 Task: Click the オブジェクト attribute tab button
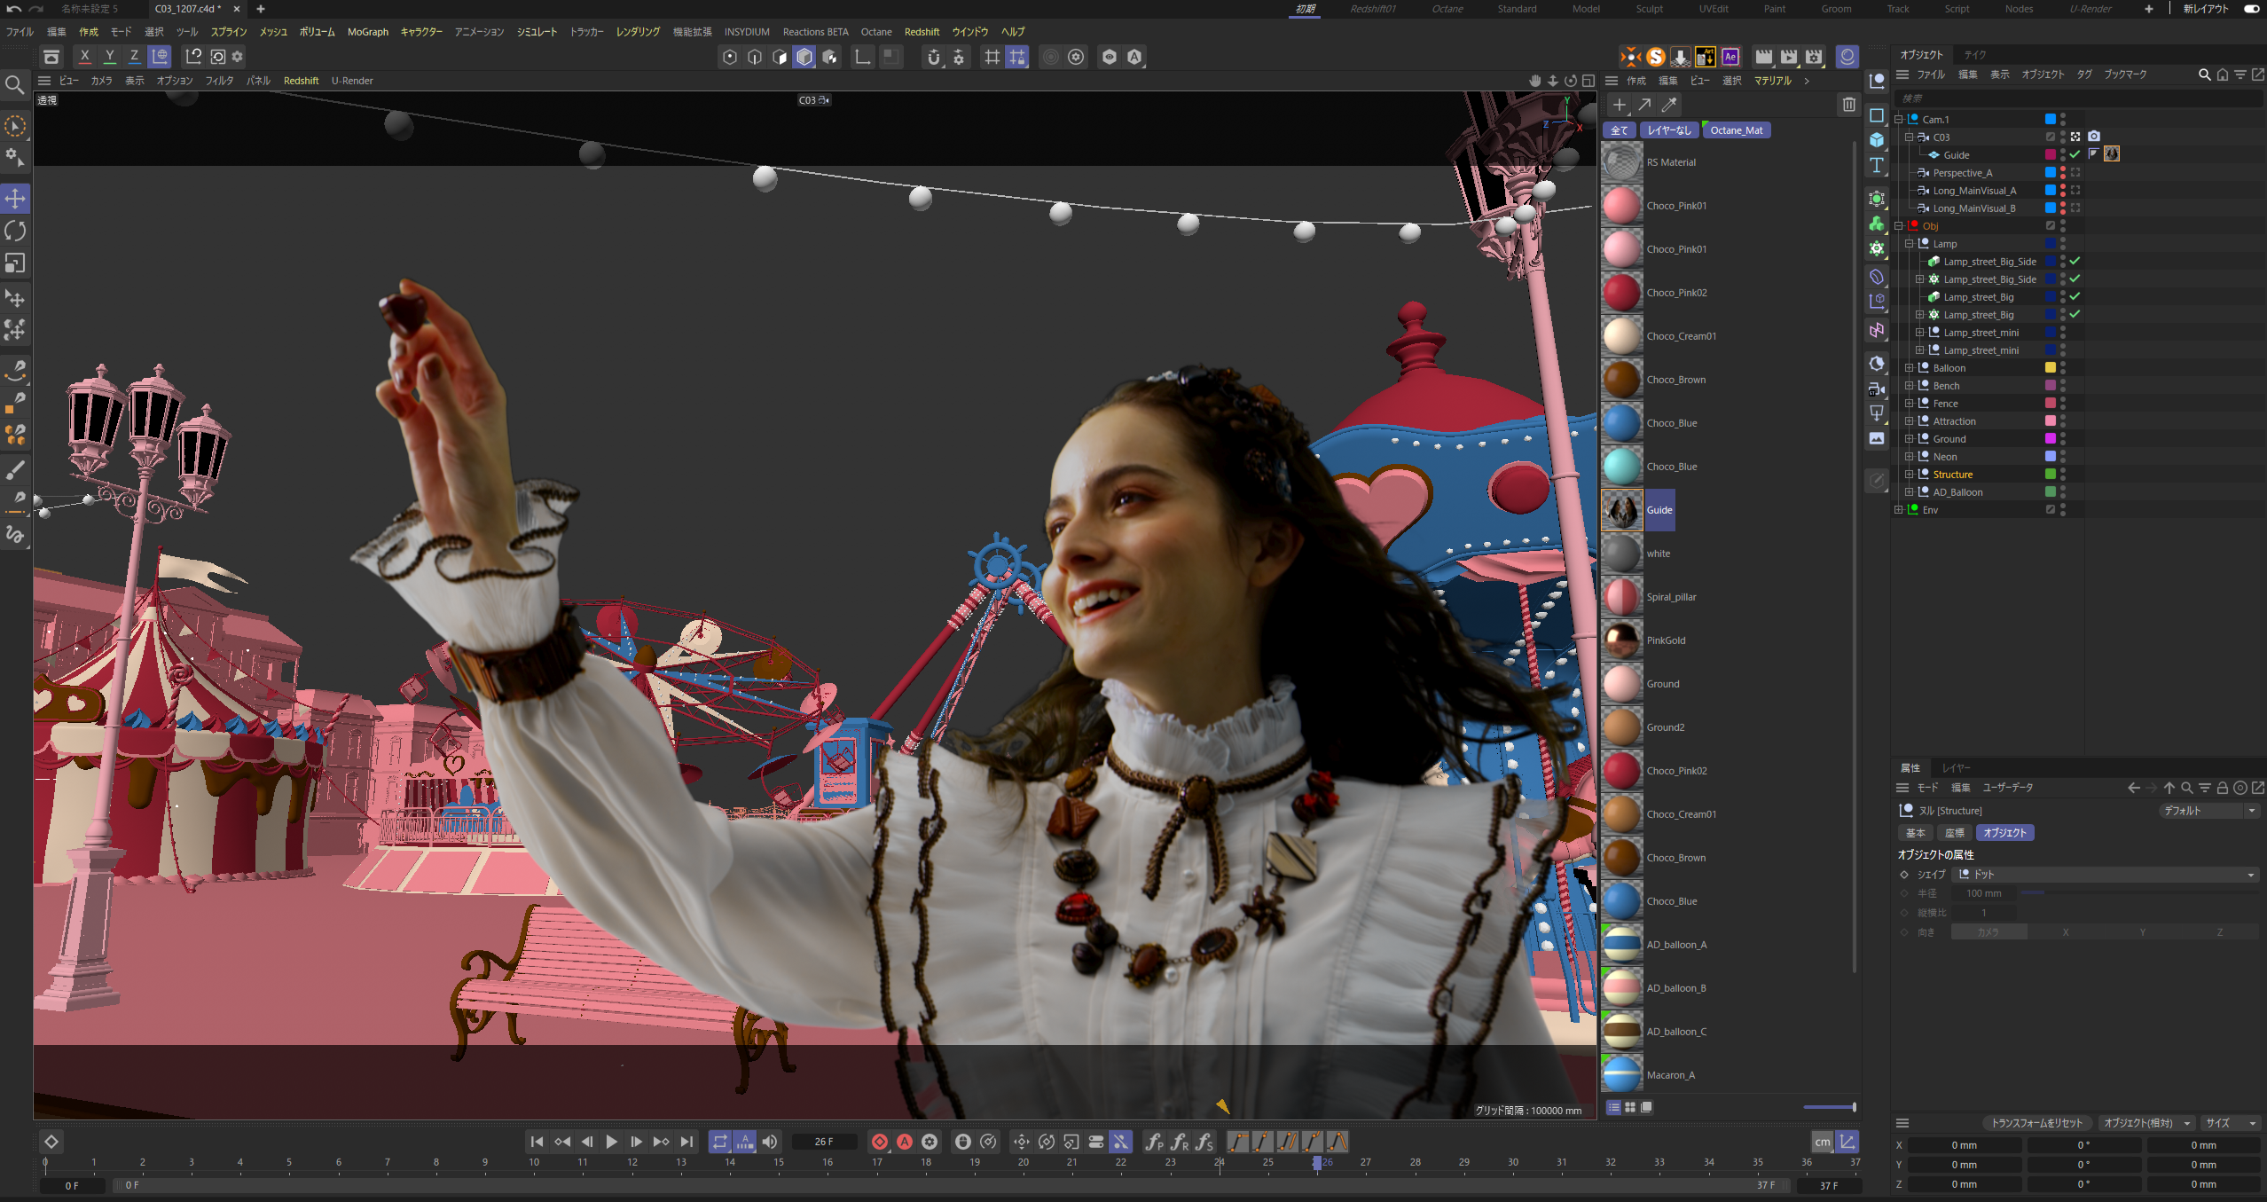coord(2004,833)
